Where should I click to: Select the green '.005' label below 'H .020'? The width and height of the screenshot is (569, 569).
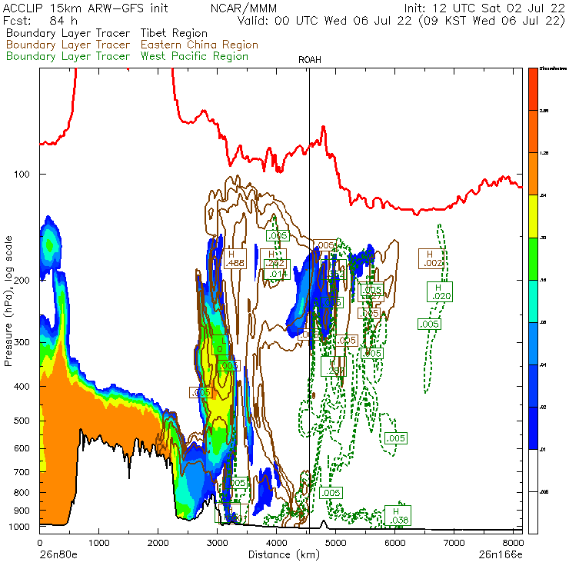(x=429, y=324)
